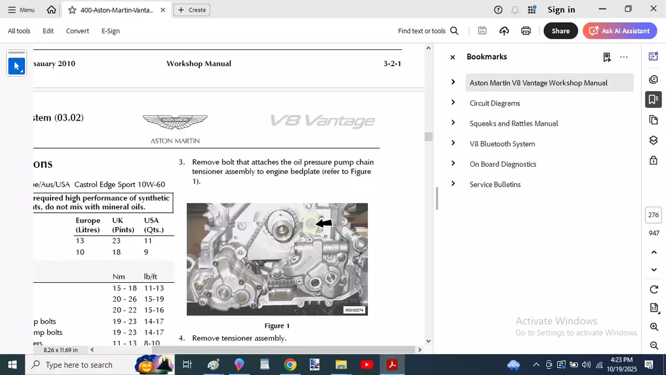666x375 pixels.
Task: Open the Pages thumbnails icon in sidebar
Action: click(653, 120)
